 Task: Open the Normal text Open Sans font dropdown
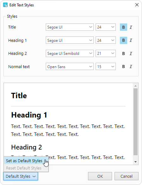coord(70,67)
